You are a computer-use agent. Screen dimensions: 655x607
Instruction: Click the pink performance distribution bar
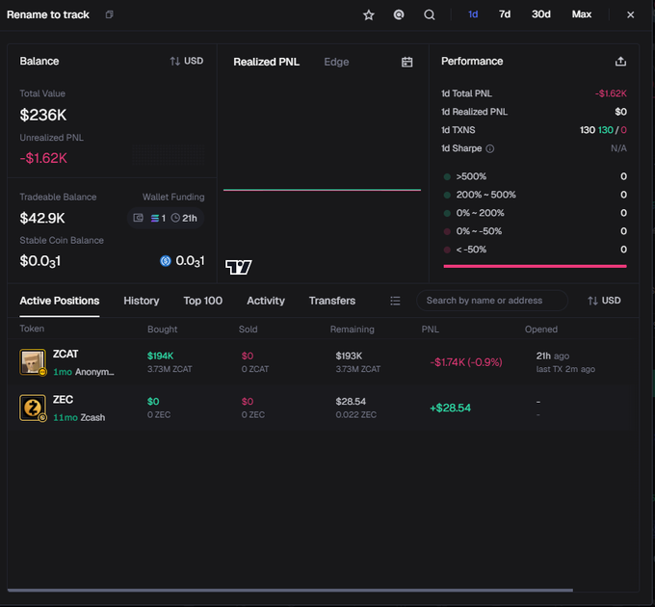(x=536, y=266)
